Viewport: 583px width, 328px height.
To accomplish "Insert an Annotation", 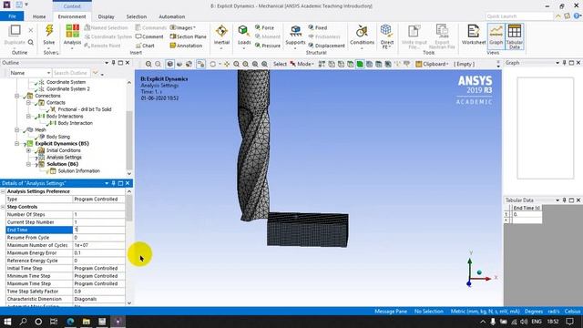I will click(186, 46).
